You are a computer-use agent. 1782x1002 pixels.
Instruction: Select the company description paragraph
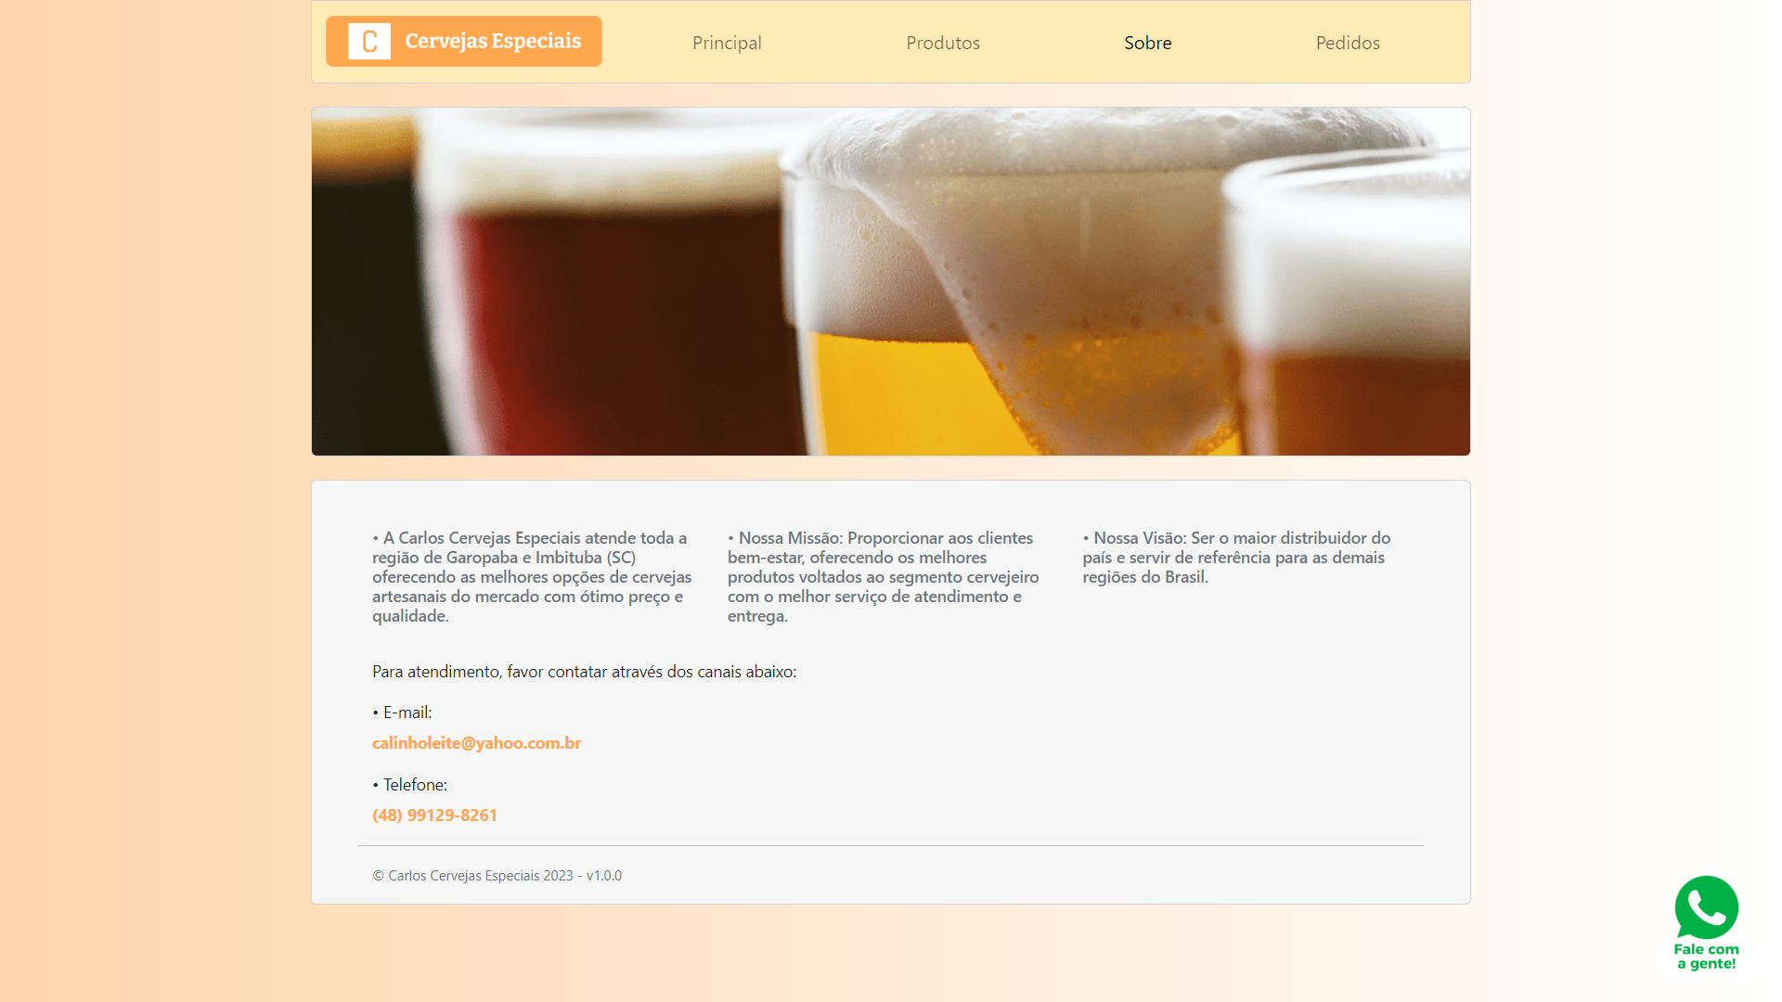pyautogui.click(x=531, y=576)
